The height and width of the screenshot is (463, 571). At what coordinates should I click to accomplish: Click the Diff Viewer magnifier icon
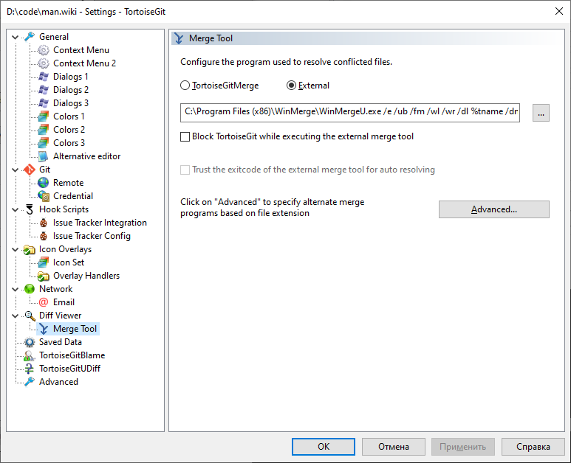click(x=30, y=316)
